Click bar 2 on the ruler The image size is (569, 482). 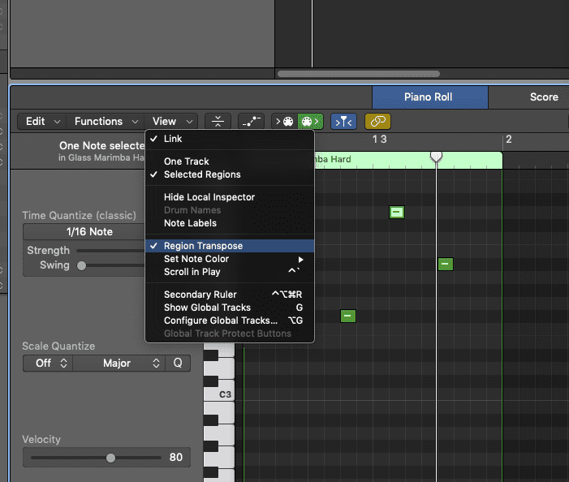[509, 140]
